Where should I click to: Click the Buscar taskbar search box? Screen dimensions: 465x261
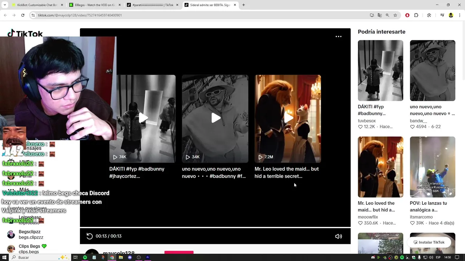click(39, 257)
